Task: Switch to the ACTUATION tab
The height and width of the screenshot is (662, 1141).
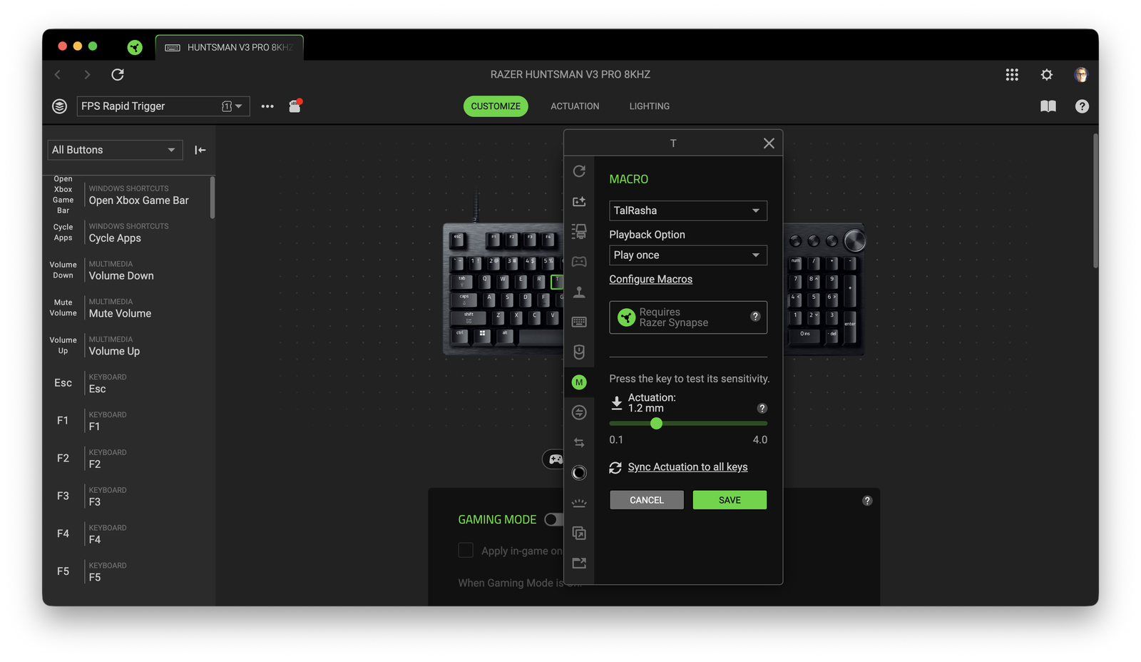Action: [575, 106]
